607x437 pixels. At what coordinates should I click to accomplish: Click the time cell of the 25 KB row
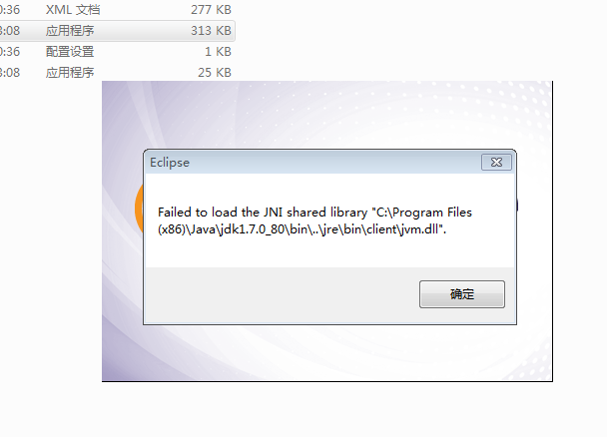tap(10, 72)
